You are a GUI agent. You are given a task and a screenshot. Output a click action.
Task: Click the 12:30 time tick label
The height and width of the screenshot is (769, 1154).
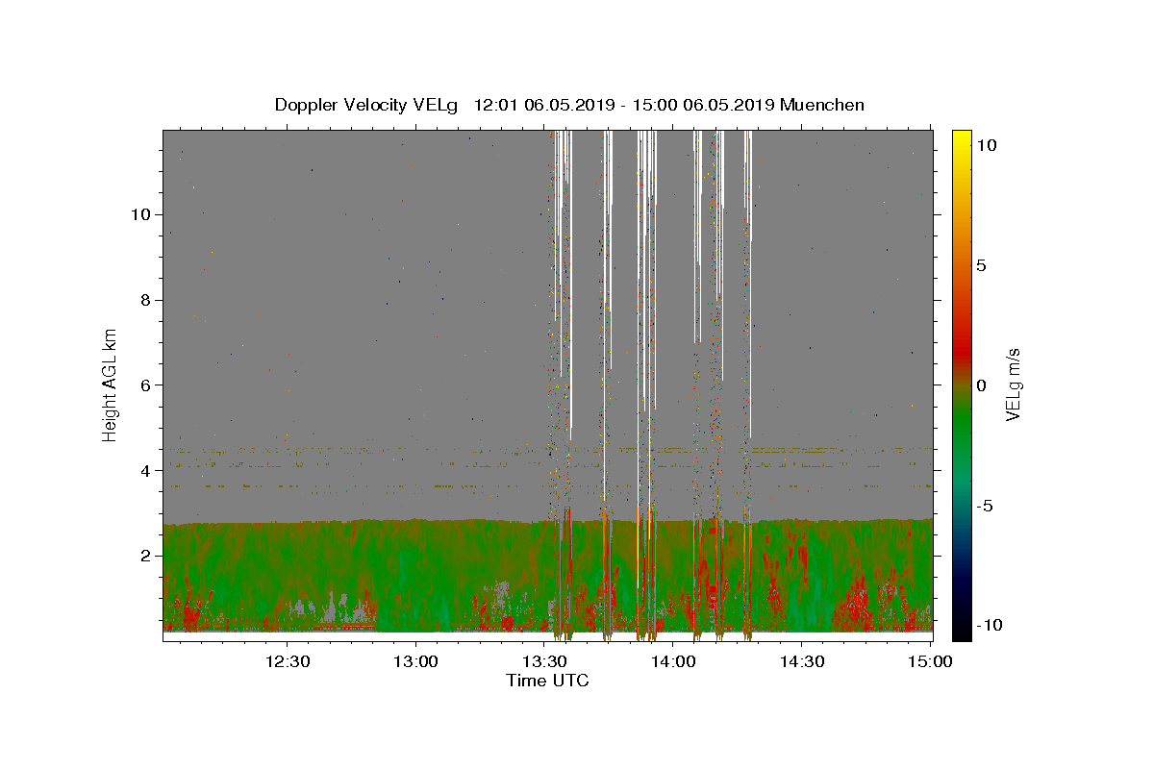288,661
